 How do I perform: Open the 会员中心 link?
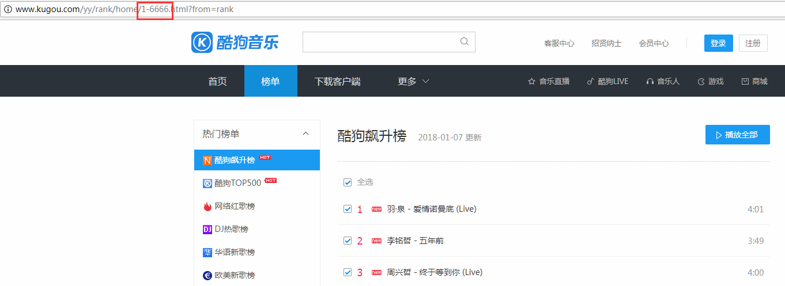[654, 43]
